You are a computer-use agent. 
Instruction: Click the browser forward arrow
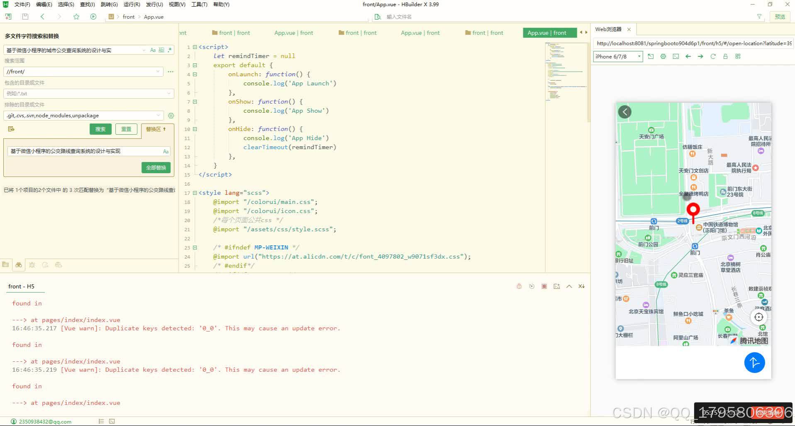(700, 56)
